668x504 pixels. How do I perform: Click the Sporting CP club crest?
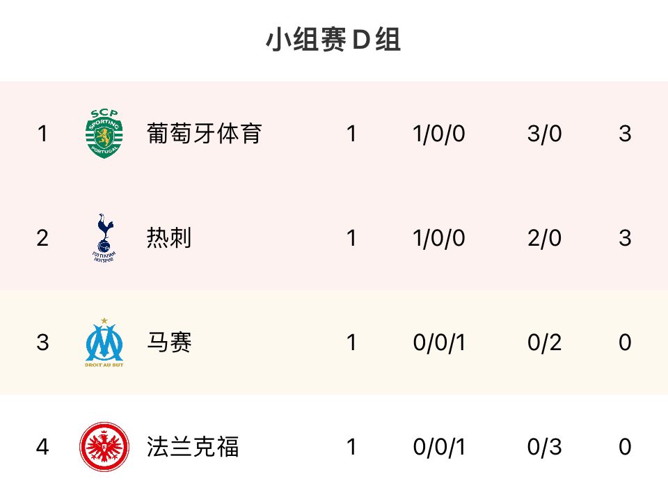pyautogui.click(x=104, y=134)
